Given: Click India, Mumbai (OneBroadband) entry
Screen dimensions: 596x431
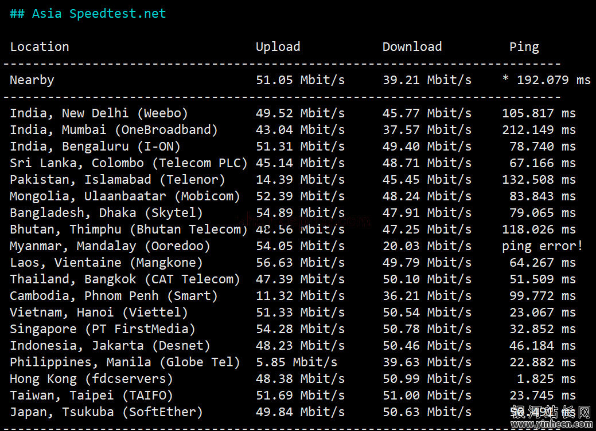Looking at the screenshot, I should tap(114, 130).
